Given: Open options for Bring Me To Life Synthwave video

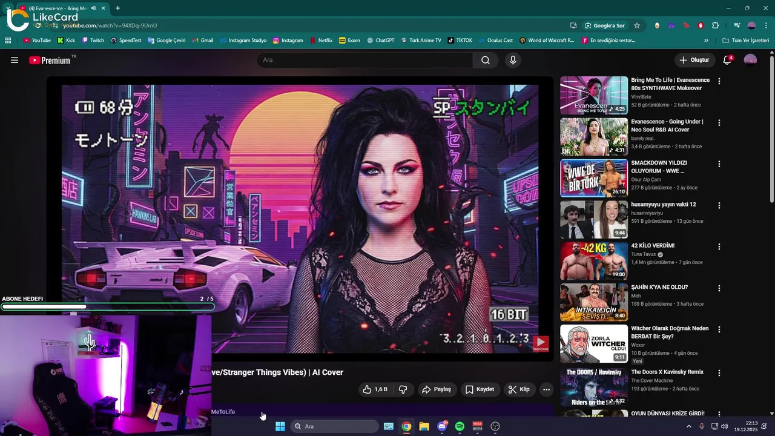Looking at the screenshot, I should click(x=719, y=81).
